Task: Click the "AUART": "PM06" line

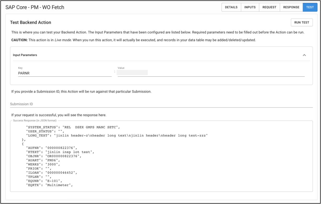Action: point(43,160)
